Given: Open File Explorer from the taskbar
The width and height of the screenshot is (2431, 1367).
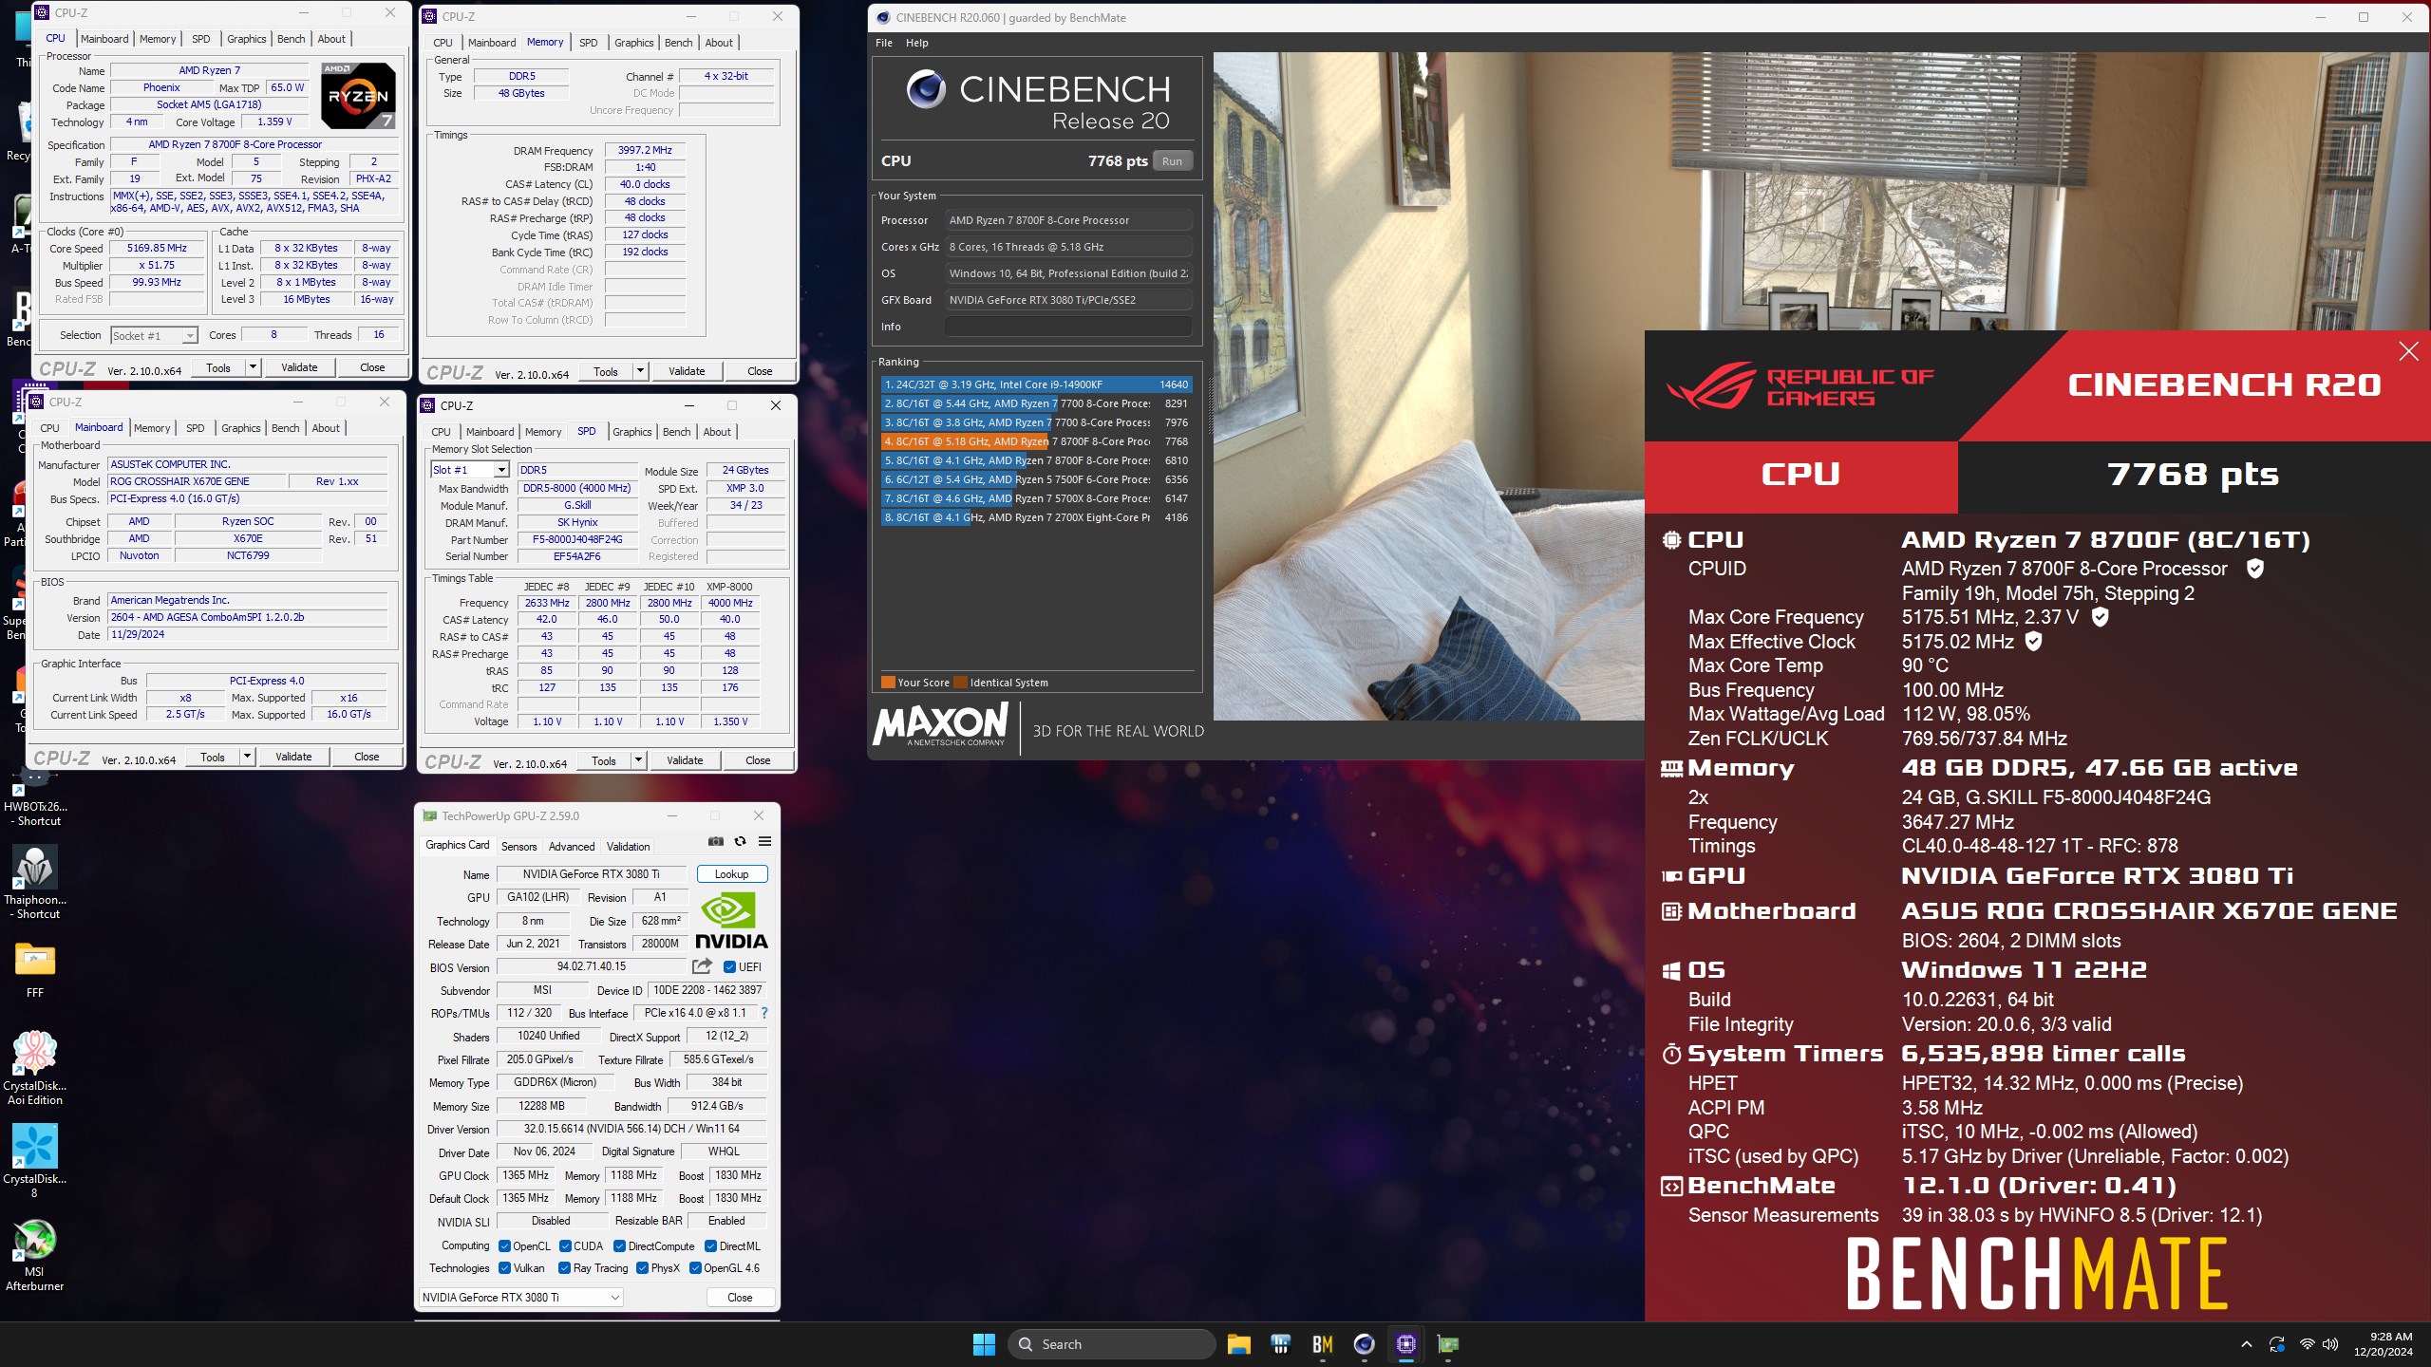Looking at the screenshot, I should (1238, 1344).
